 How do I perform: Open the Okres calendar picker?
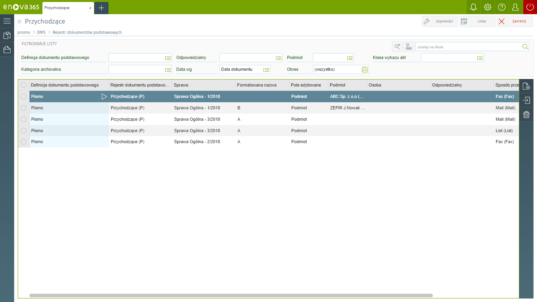pyautogui.click(x=364, y=70)
